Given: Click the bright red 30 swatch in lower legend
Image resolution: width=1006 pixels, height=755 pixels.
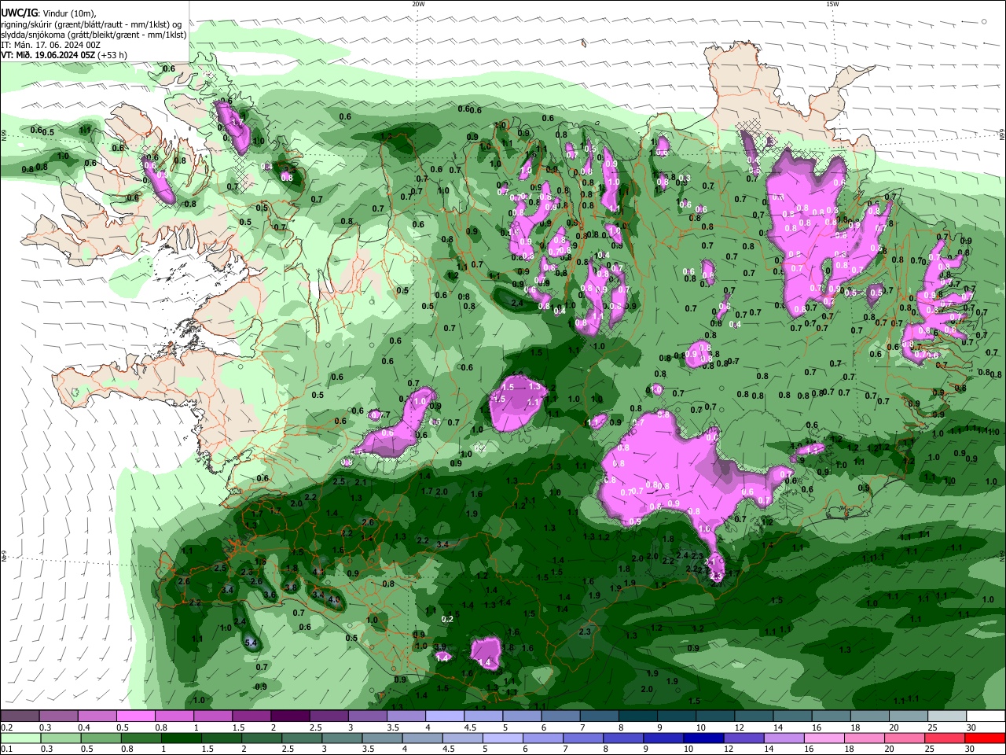Looking at the screenshot, I should (986, 738).
